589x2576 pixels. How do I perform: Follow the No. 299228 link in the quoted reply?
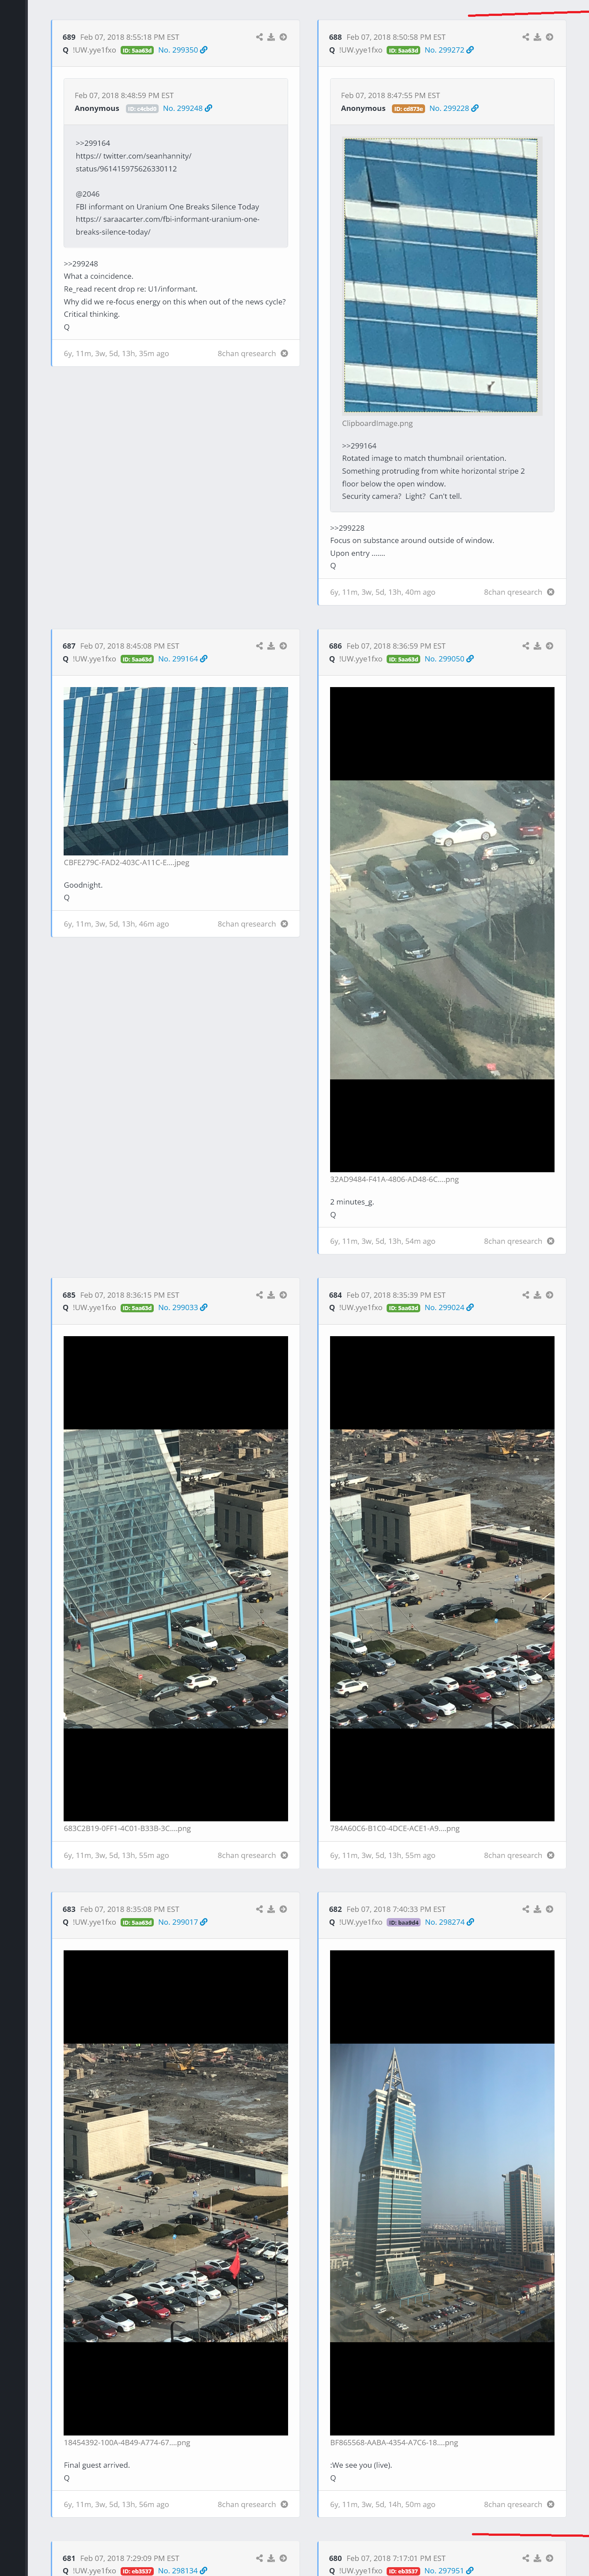pyautogui.click(x=453, y=108)
